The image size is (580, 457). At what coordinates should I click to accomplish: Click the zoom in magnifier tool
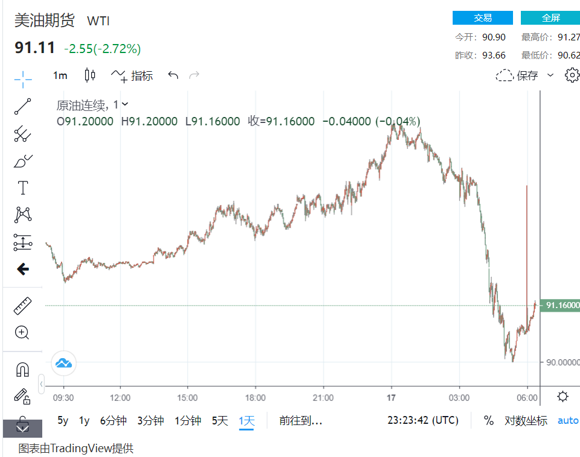22,332
